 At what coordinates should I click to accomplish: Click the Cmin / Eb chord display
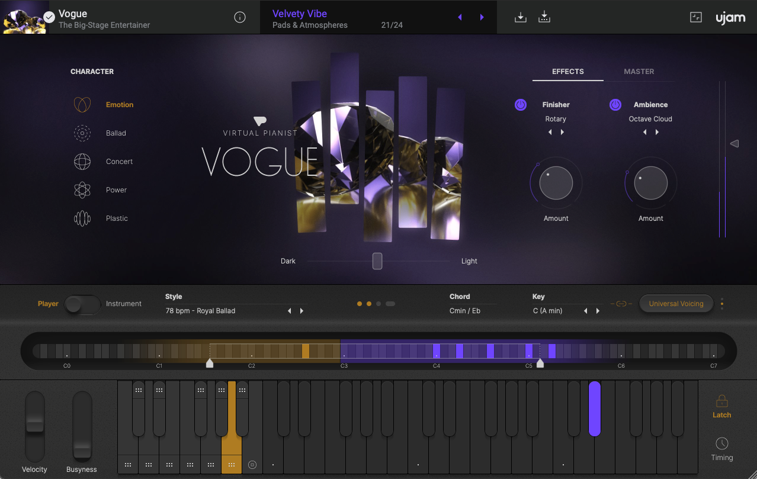pos(464,311)
